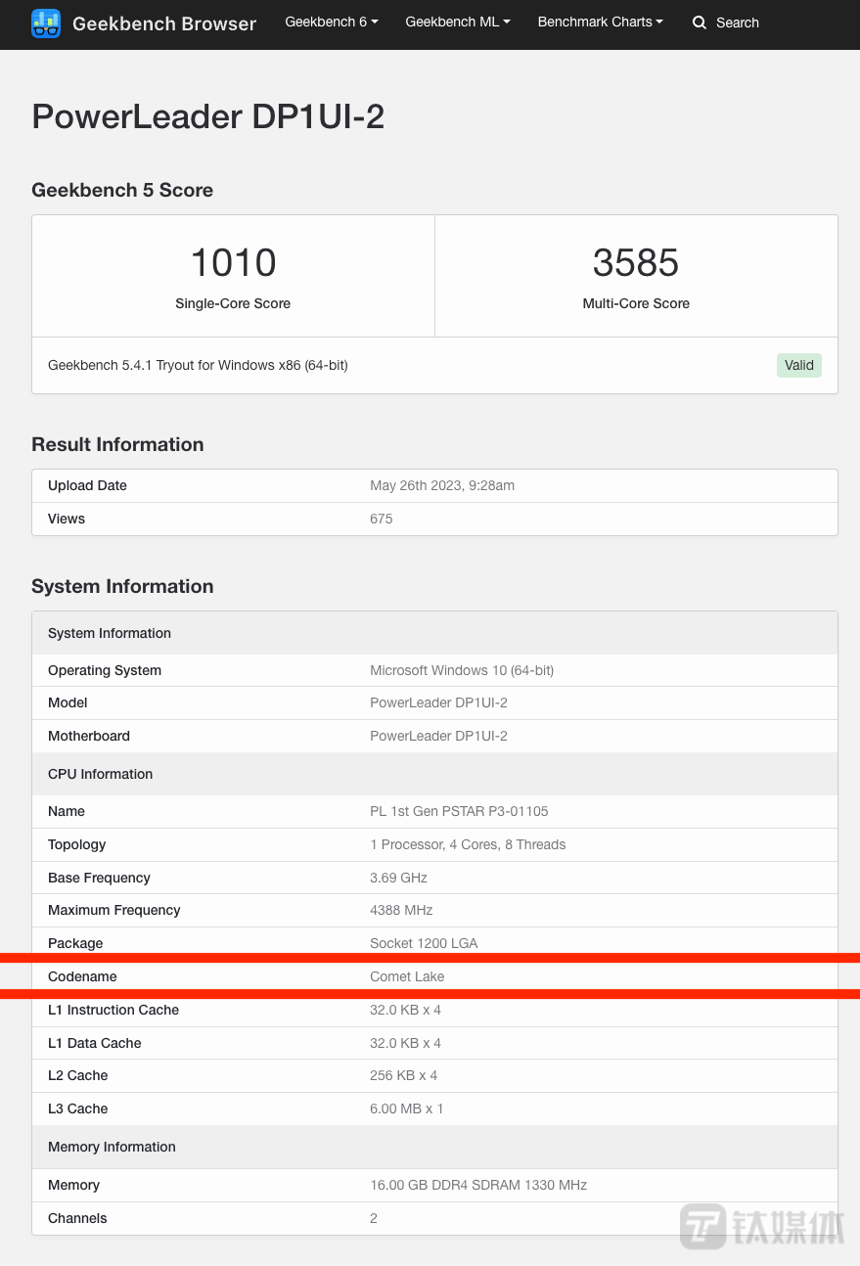Viewport: 860px width, 1266px height.
Task: Expand the Geekbench ML dropdown
Action: tap(458, 22)
